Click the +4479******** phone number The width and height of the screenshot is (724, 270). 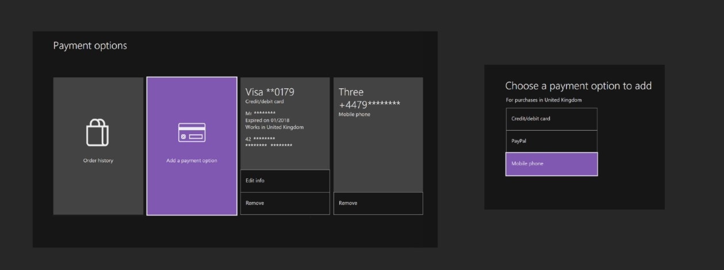point(369,104)
